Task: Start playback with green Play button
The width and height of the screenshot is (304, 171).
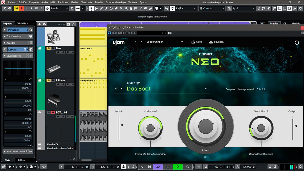Action: (x=178, y=167)
